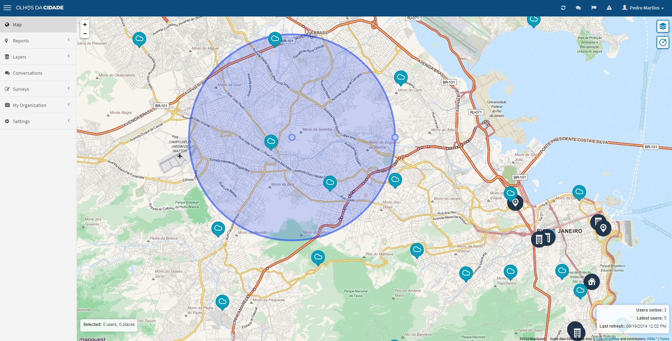Select Map in the sidebar
672x341 pixels.
(38, 25)
